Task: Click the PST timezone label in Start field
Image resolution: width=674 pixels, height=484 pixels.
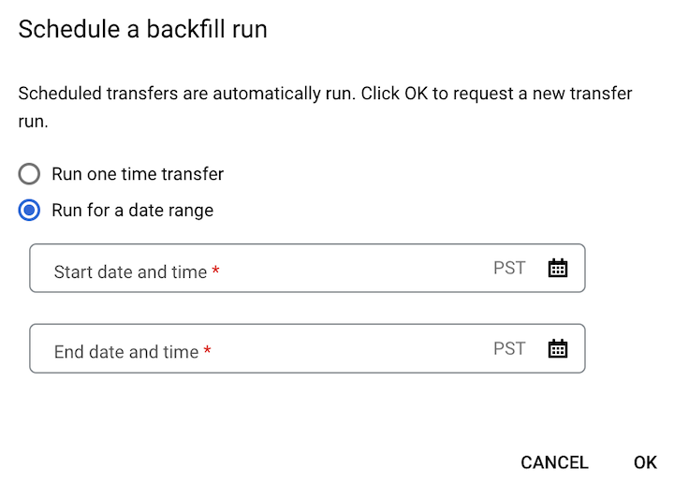Action: coord(509,269)
